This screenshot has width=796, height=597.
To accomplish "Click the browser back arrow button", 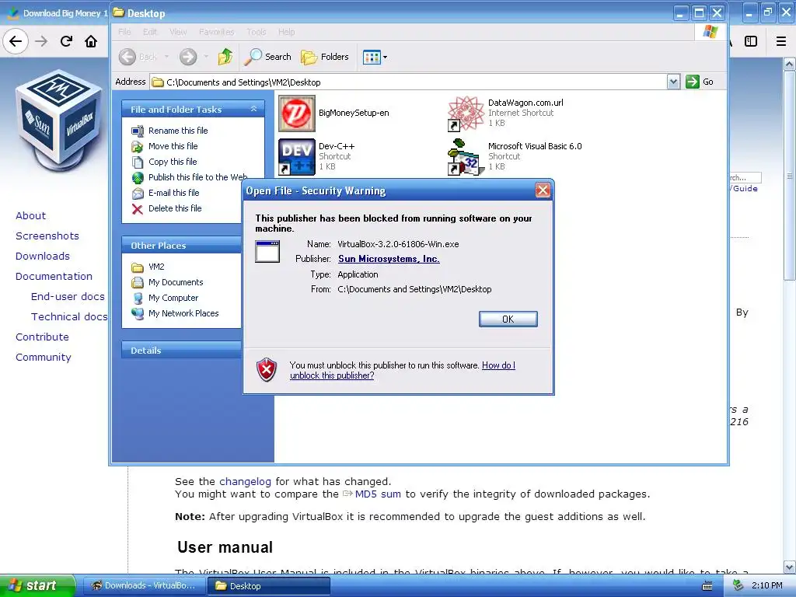I will click(16, 41).
